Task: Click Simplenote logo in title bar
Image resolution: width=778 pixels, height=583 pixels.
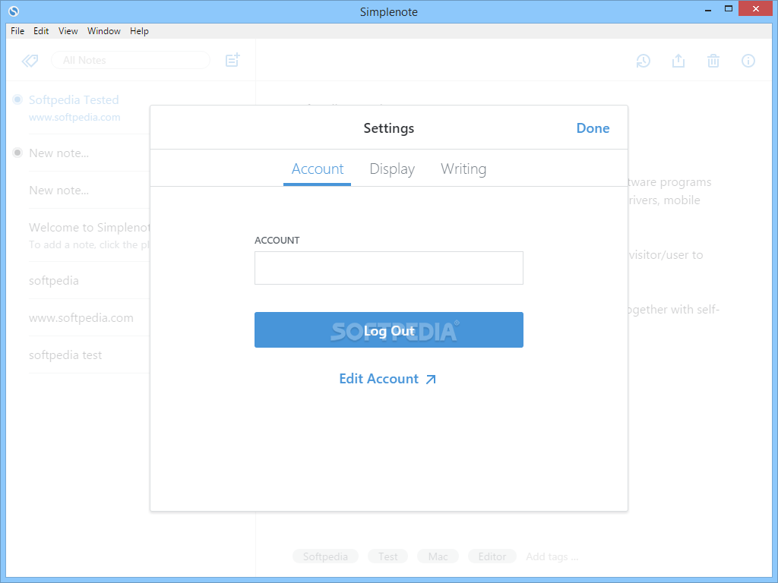Action: (14, 11)
